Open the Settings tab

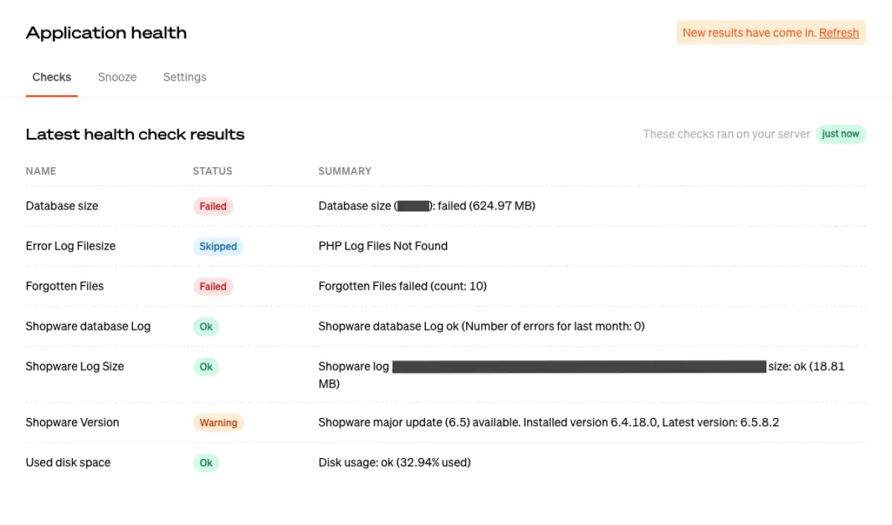pos(185,77)
